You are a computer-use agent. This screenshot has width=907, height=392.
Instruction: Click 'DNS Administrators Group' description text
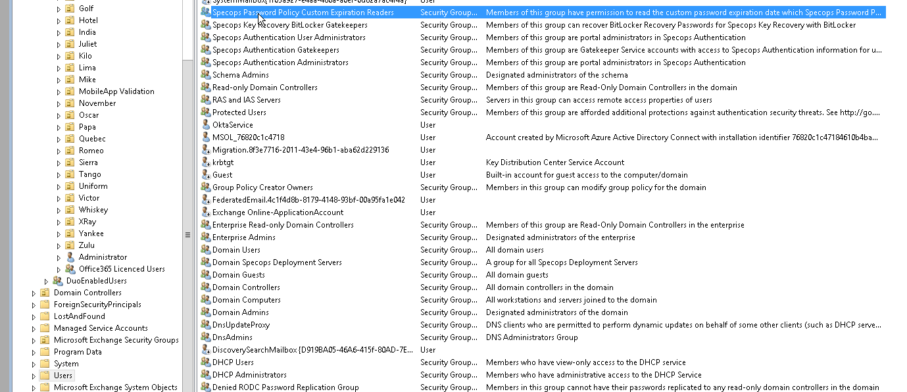(x=531, y=337)
